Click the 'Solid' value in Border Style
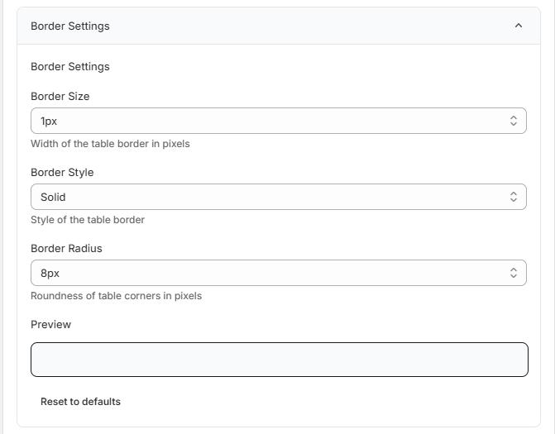This screenshot has height=434, width=555. tap(53, 197)
